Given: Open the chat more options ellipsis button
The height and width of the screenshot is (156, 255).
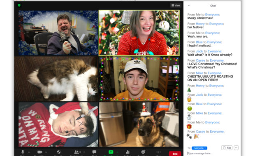Looking at the screenshot, I should 236,148.
